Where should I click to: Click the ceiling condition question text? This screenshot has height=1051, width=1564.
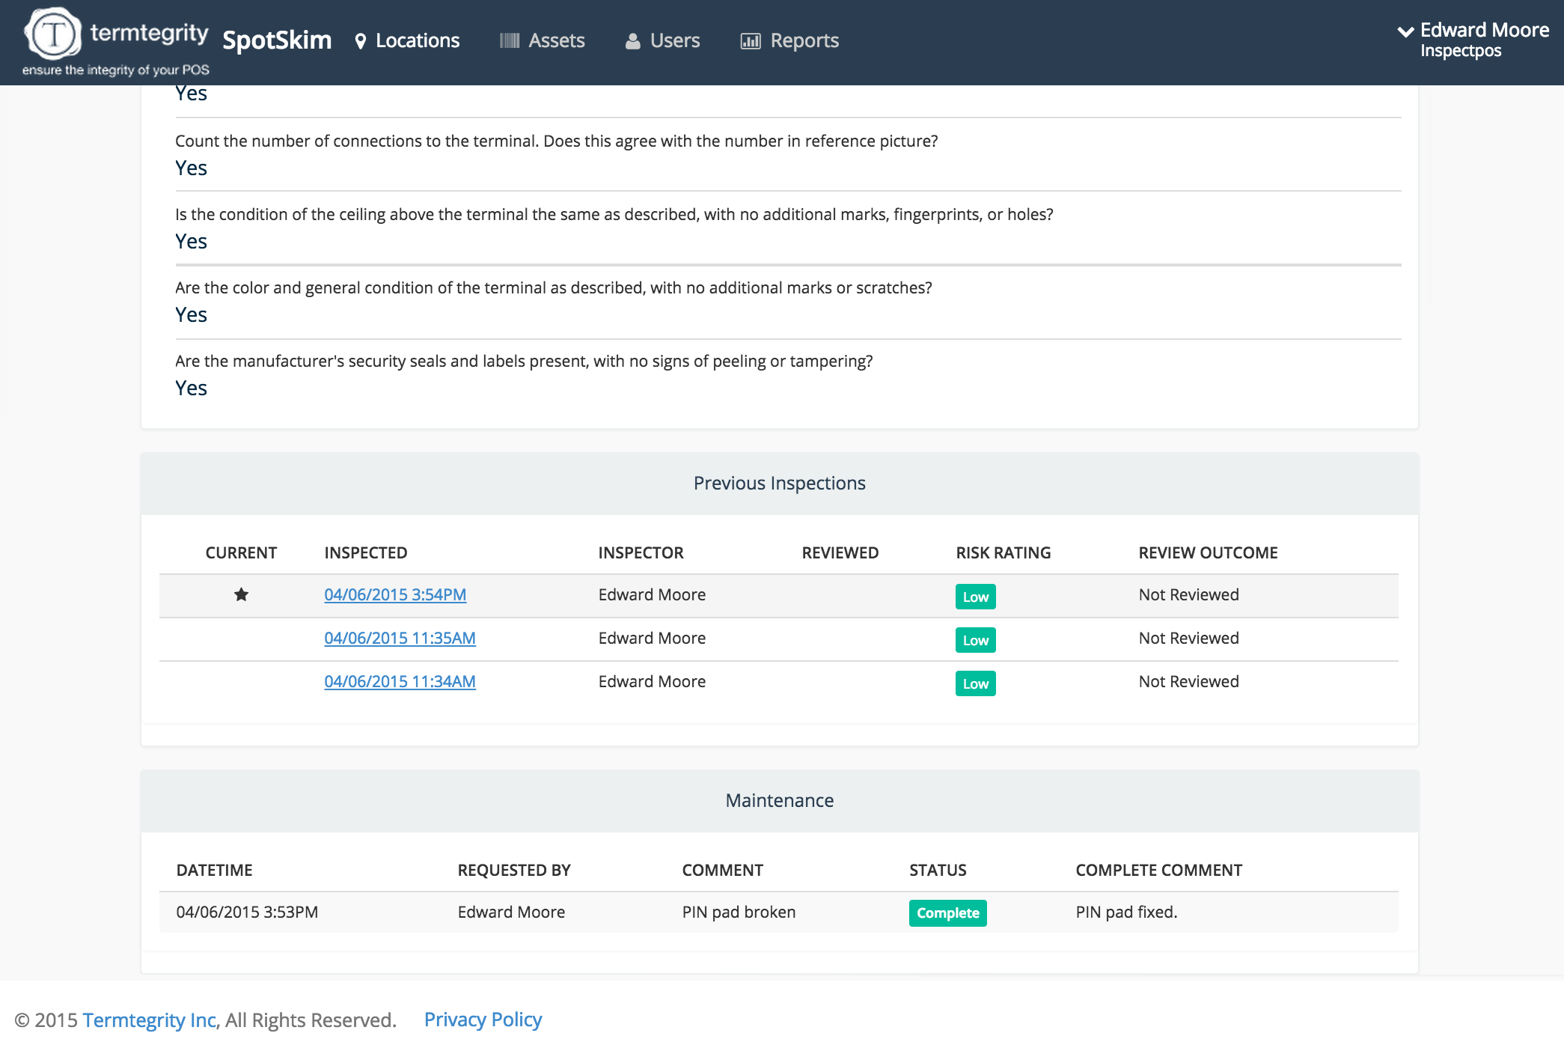614,214
